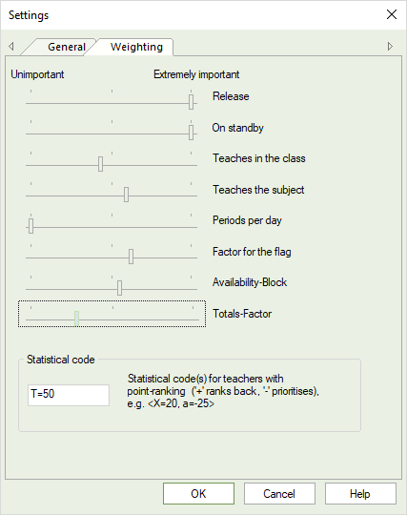This screenshot has height=515, width=407.
Task: Click the Statistical code input field
Action: pyautogui.click(x=69, y=395)
